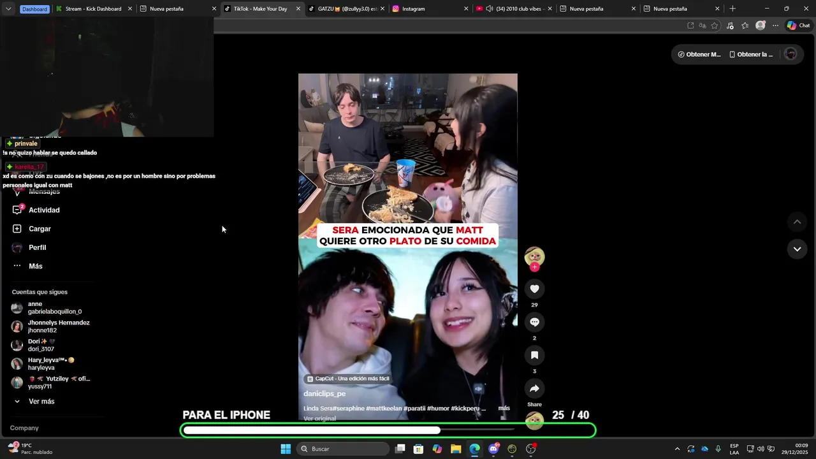
Task: Open weather widget 19°C Parc. nublado
Action: pyautogui.click(x=31, y=449)
